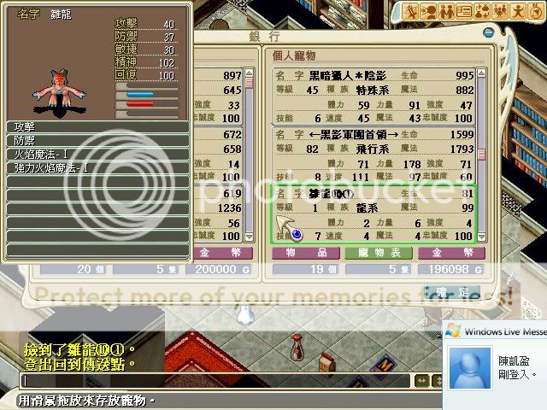This screenshot has width=547, height=410.
Task: Select the 火焰魔法-Ⅰ skill row
Action: (x=97, y=154)
